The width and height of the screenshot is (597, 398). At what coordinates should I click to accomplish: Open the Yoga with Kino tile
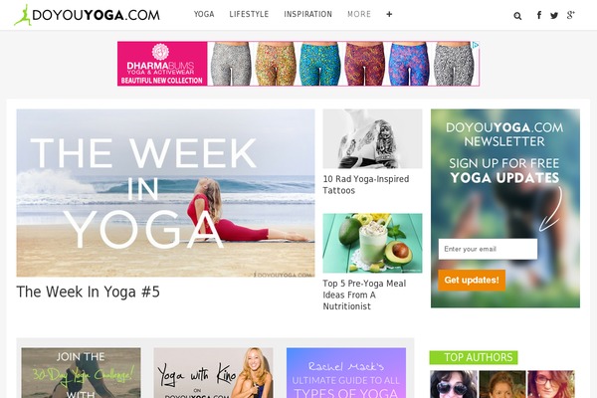click(x=213, y=372)
